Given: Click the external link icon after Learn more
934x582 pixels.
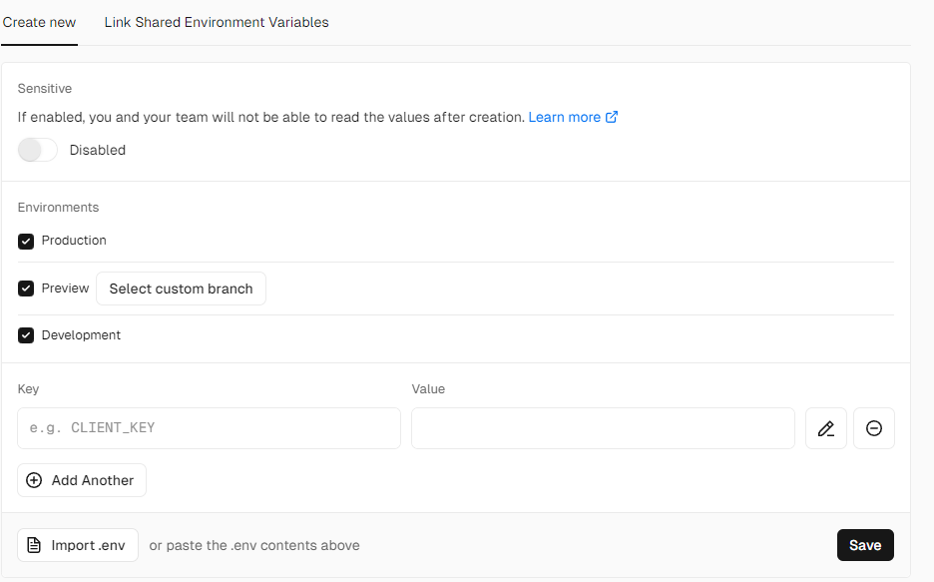Looking at the screenshot, I should (611, 117).
